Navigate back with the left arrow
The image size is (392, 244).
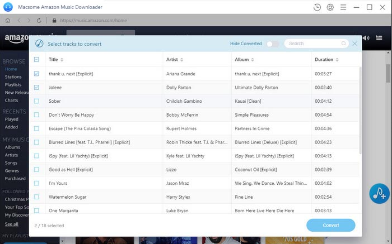(x=19, y=21)
